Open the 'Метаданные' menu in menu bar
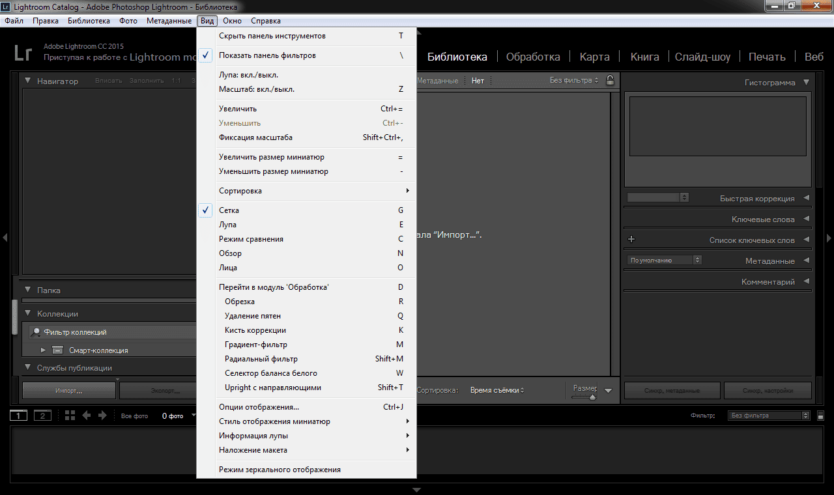Image resolution: width=834 pixels, height=495 pixels. (169, 21)
